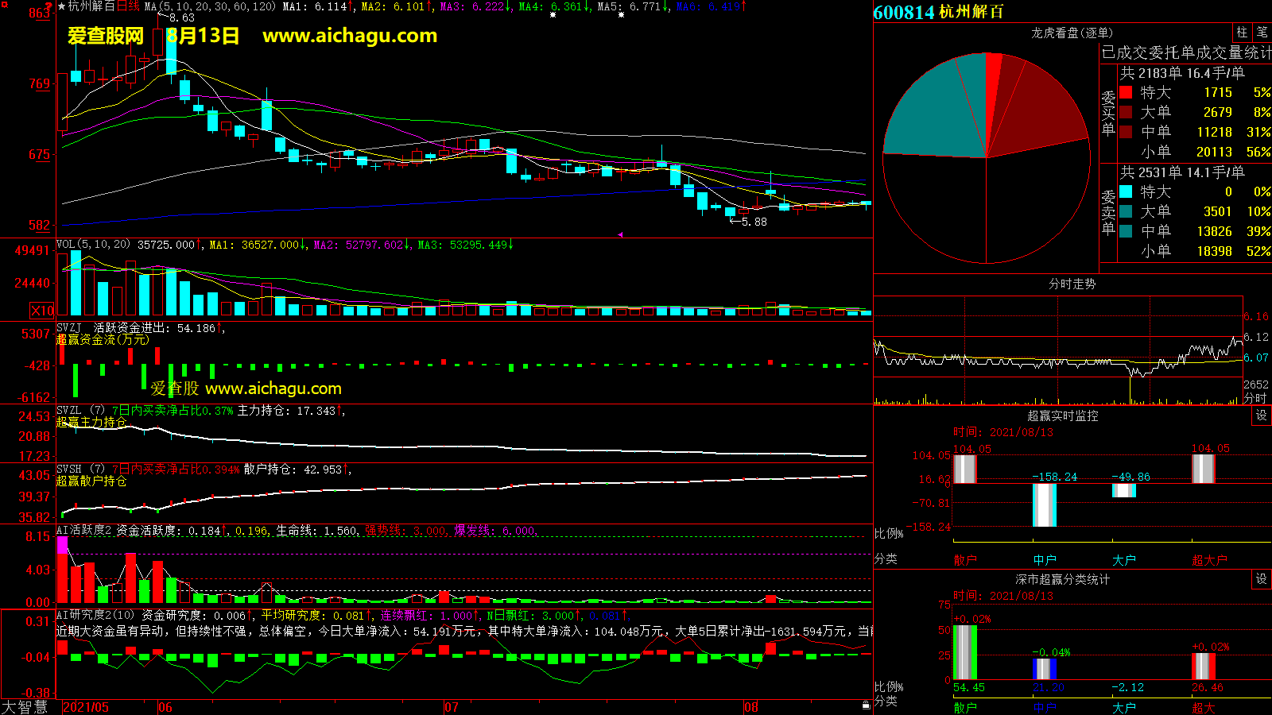Screen dimensions: 1272x715
Task: Click the 600814 杭州解百 stock title
Action: 938,12
